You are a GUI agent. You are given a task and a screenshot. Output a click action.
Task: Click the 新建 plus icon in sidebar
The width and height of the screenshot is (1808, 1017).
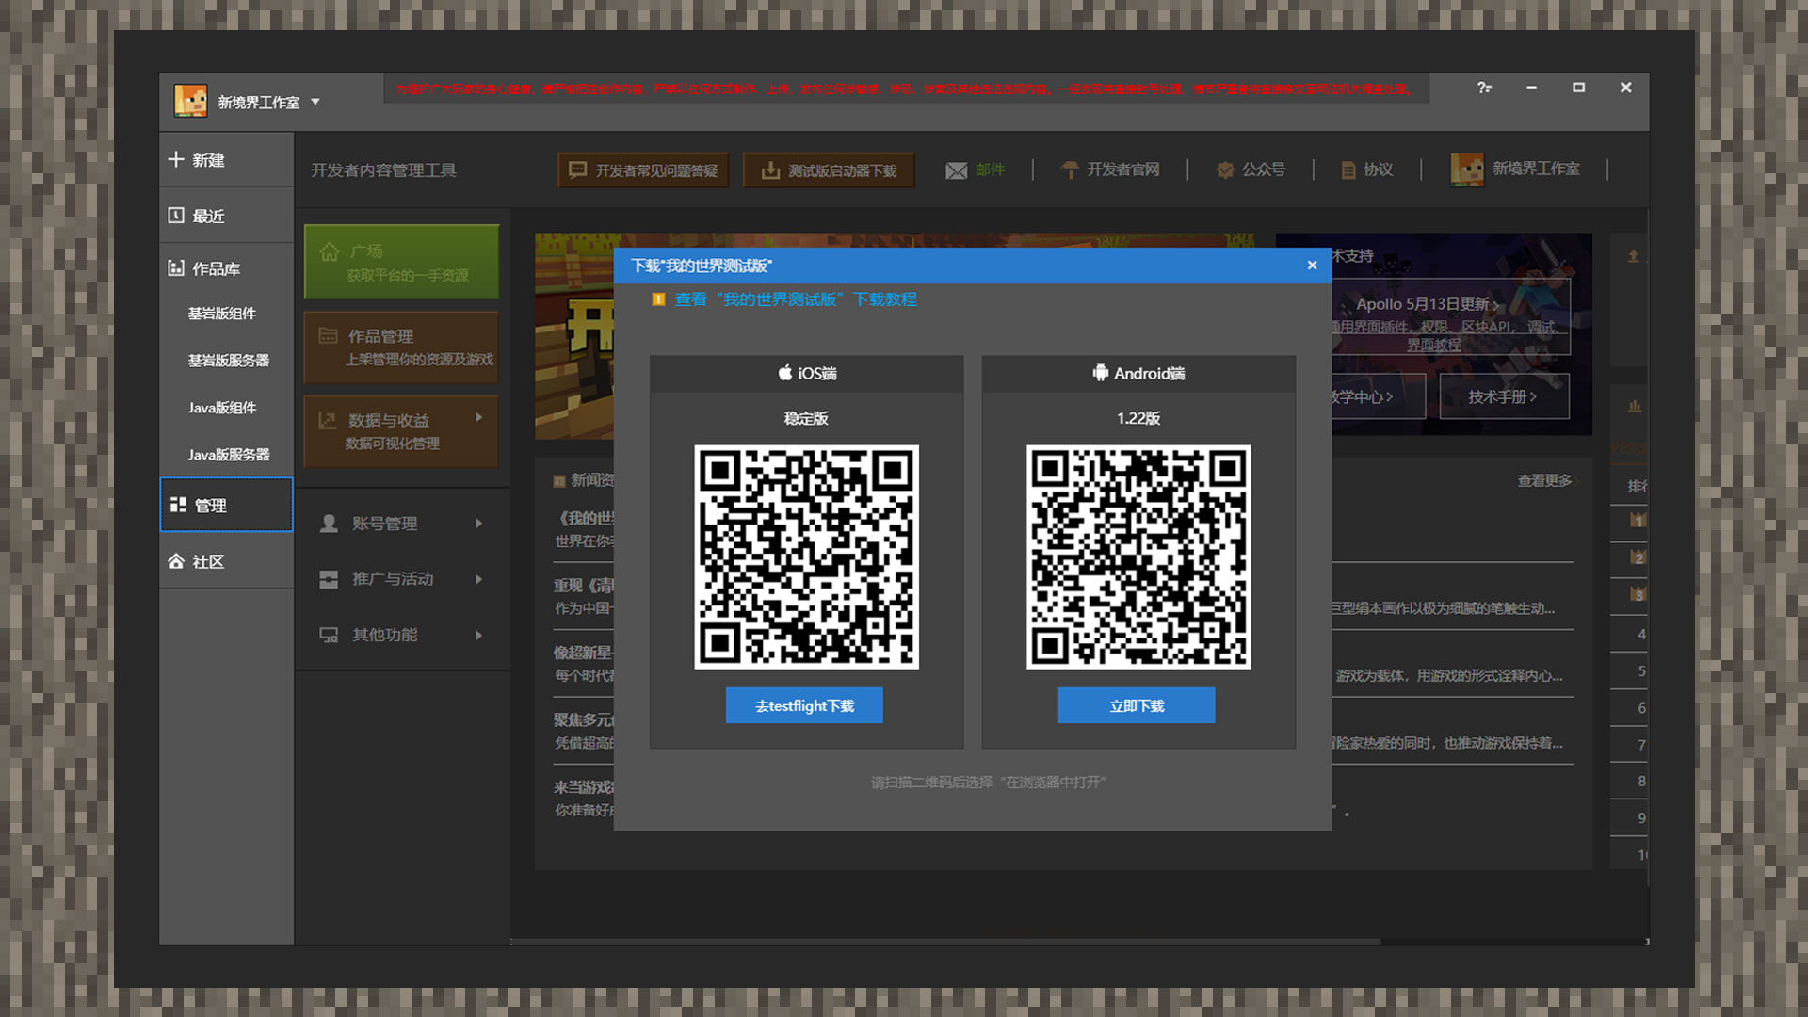[x=176, y=159]
